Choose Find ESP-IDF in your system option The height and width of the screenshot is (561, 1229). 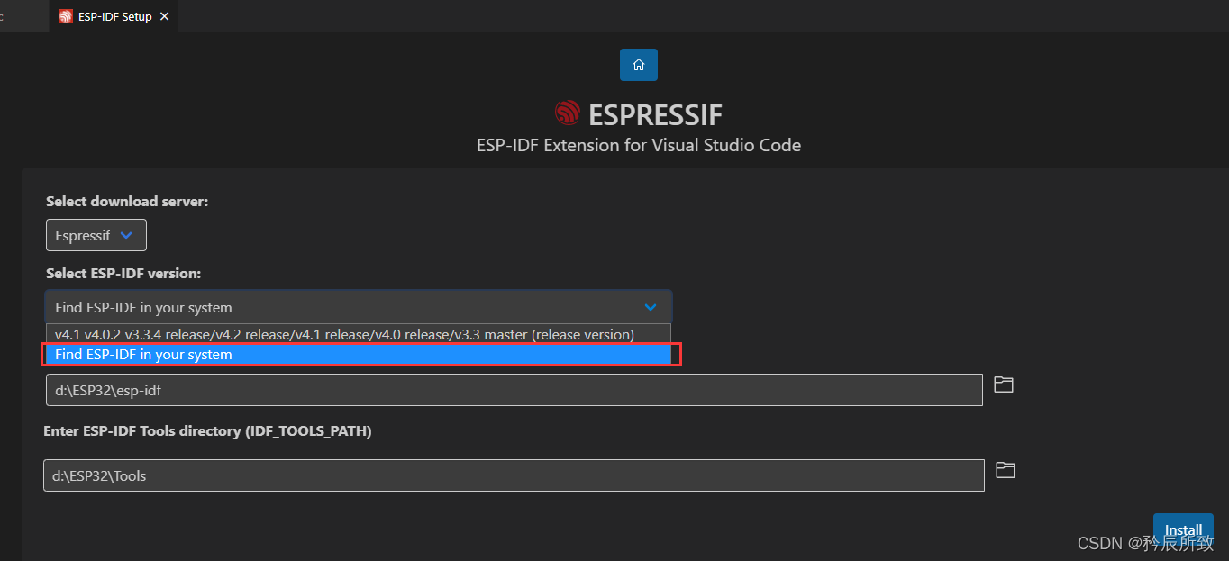(x=359, y=355)
